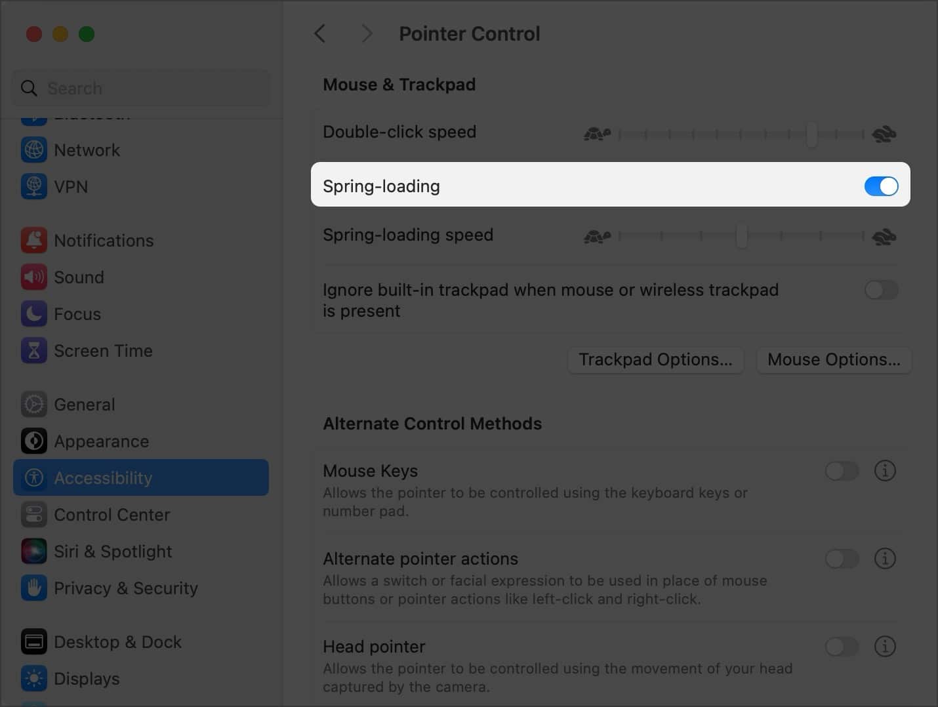Open Siri & Spotlight settings
The image size is (938, 707).
click(x=141, y=552)
